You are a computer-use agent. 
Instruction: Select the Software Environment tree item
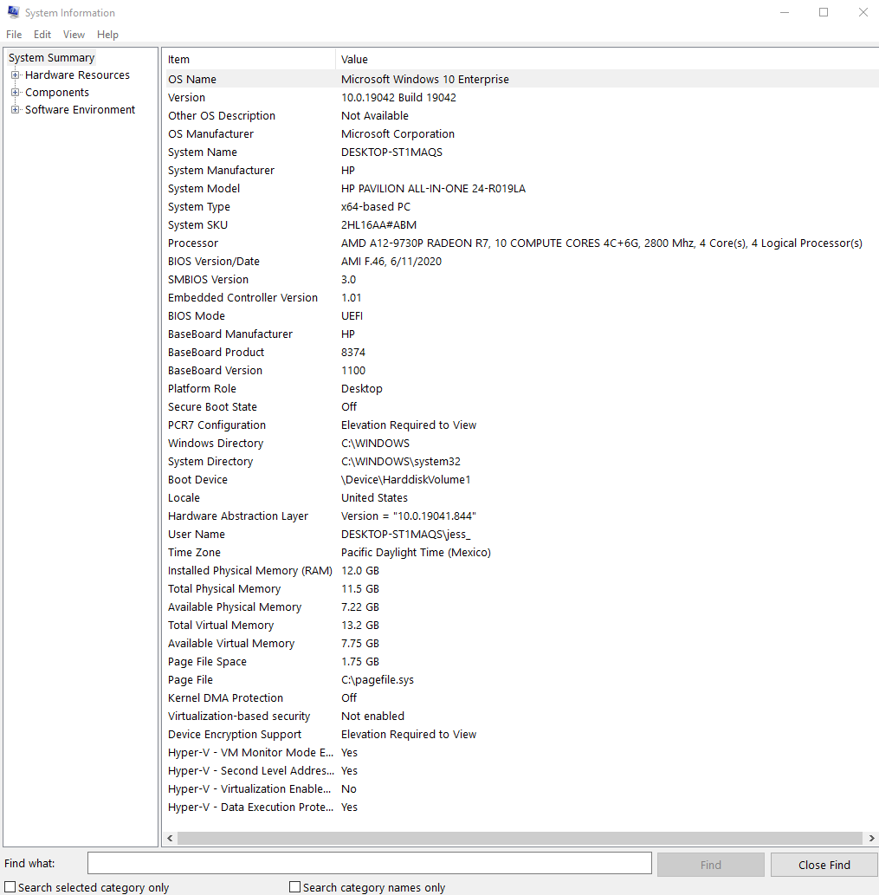80,109
